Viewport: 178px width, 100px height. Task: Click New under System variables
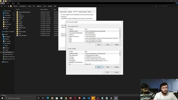pyautogui.click(x=99, y=67)
